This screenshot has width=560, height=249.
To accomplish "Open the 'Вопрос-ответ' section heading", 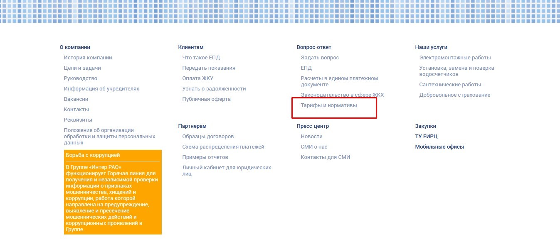I will point(314,47).
